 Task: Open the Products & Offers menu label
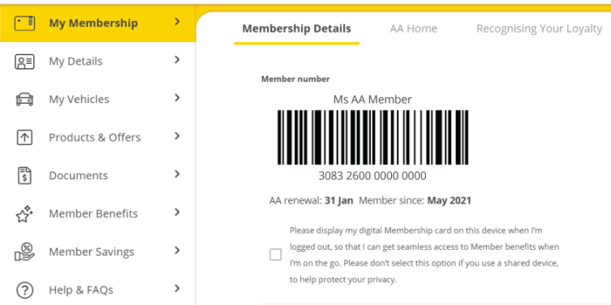point(95,138)
